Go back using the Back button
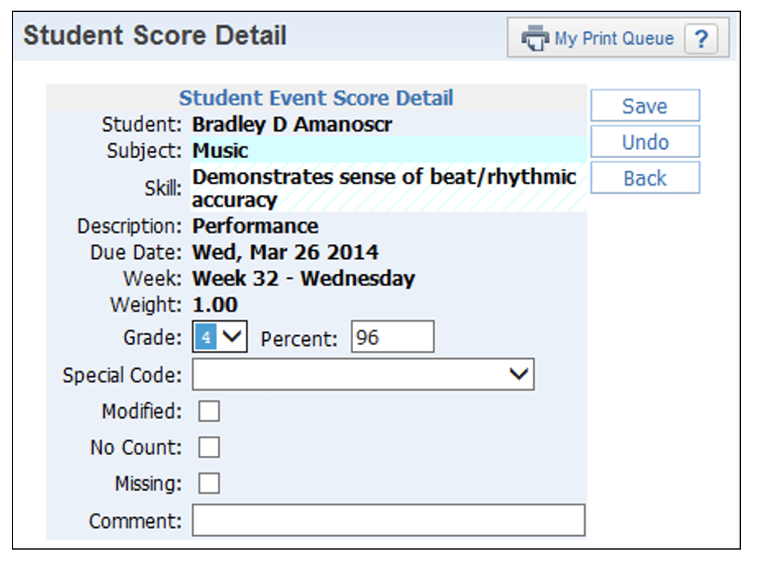 click(645, 178)
